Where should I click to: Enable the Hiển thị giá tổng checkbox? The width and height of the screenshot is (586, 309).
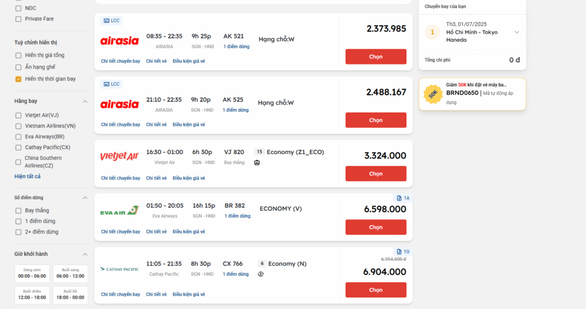tap(18, 55)
